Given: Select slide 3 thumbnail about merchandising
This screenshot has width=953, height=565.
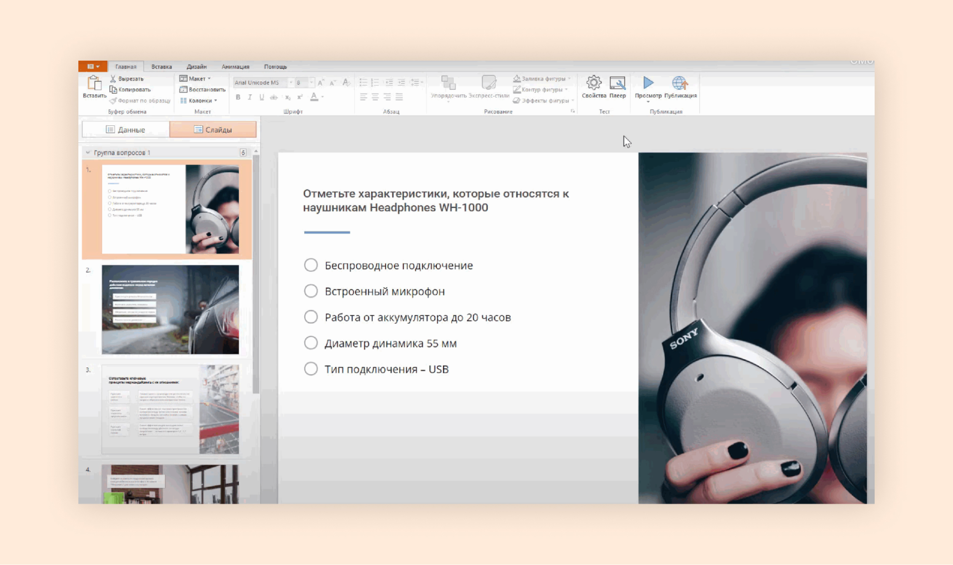Looking at the screenshot, I should pyautogui.click(x=170, y=410).
